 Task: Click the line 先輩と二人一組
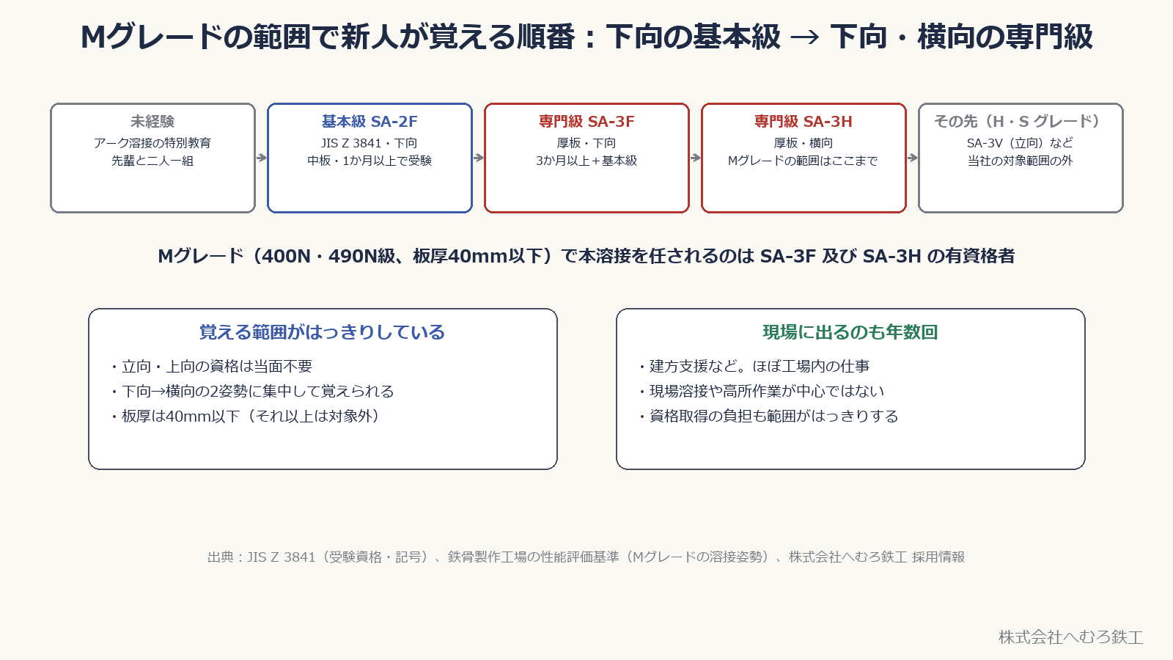pos(152,161)
